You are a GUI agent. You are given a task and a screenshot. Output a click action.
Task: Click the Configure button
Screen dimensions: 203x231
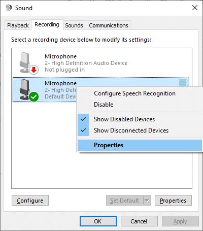coord(30,201)
